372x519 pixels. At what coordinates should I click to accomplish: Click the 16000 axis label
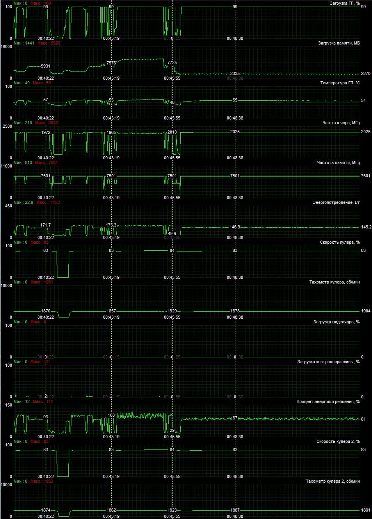7,46
